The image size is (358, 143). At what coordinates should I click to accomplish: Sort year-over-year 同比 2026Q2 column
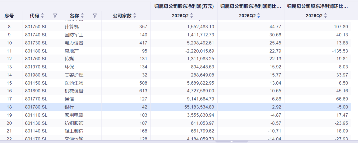coord(259,16)
